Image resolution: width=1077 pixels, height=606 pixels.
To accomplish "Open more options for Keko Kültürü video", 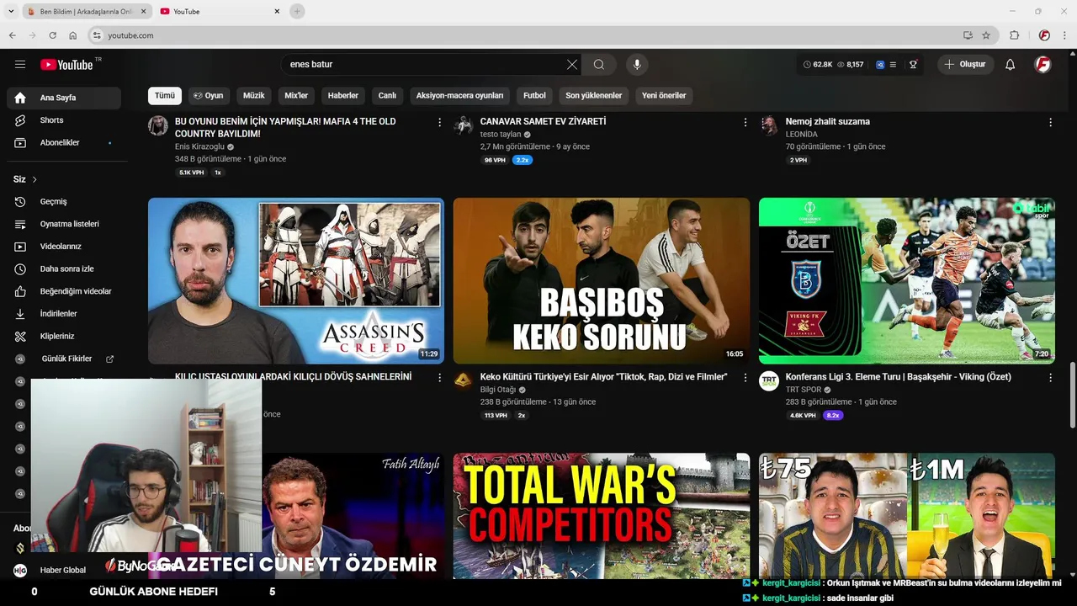I will tap(745, 378).
